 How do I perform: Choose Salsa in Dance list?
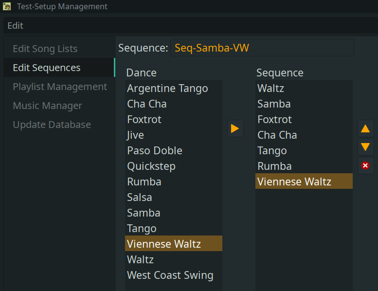point(174,197)
